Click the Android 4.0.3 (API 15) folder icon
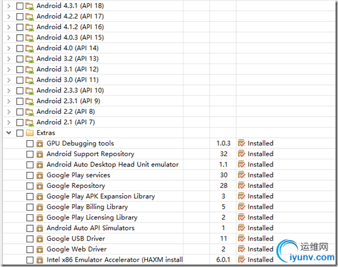This screenshot has width=338, height=267. [x=29, y=38]
